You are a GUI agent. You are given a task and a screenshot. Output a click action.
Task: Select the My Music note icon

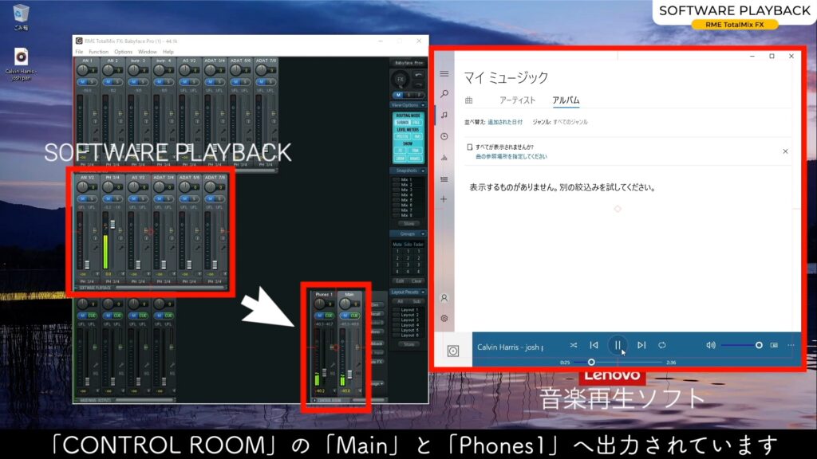pyautogui.click(x=444, y=115)
